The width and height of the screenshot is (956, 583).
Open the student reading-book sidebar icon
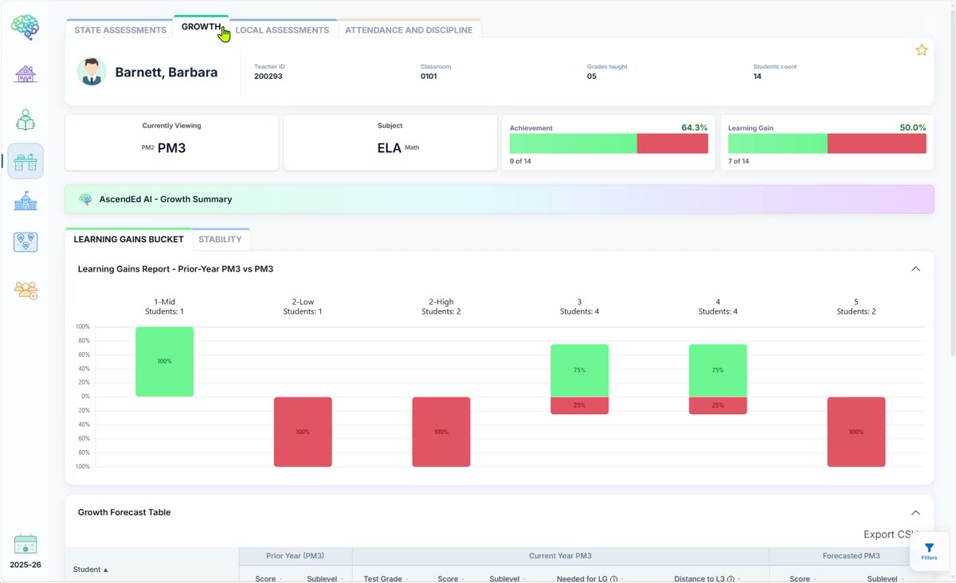(25, 120)
